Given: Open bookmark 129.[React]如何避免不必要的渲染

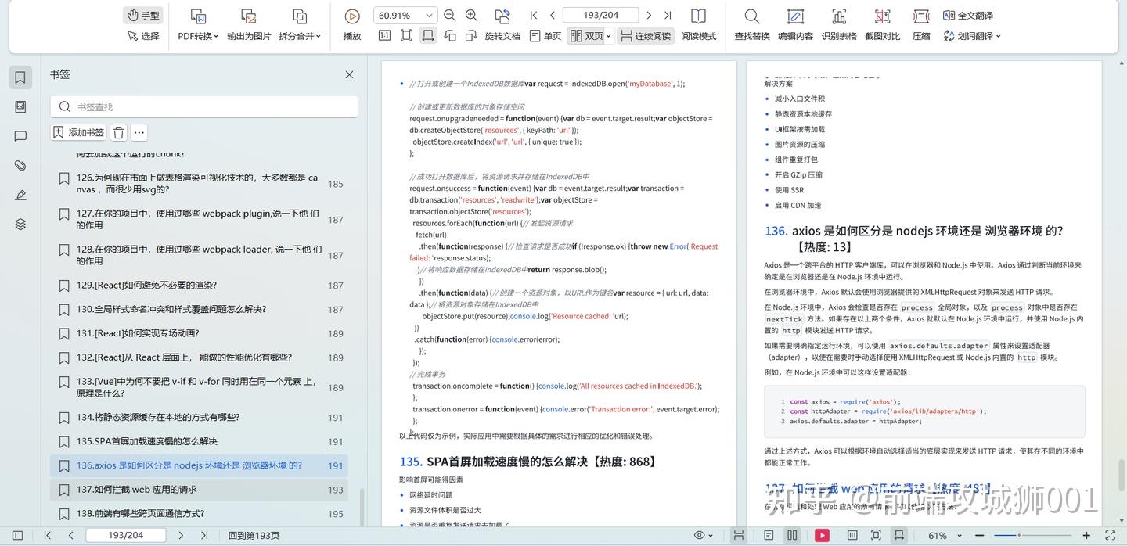Looking at the screenshot, I should [199, 286].
